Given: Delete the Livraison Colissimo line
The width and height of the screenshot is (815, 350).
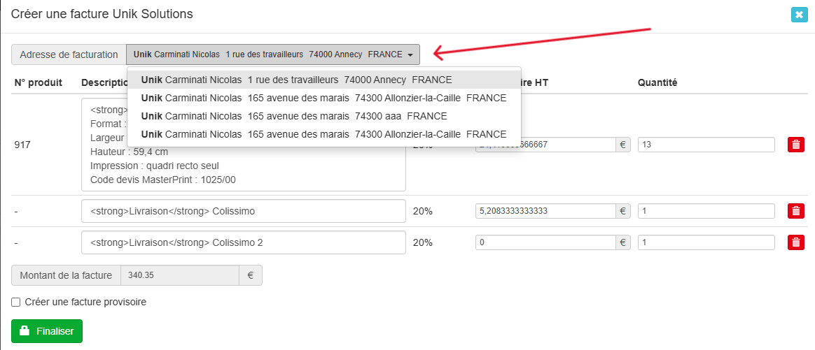Looking at the screenshot, I should tap(796, 211).
